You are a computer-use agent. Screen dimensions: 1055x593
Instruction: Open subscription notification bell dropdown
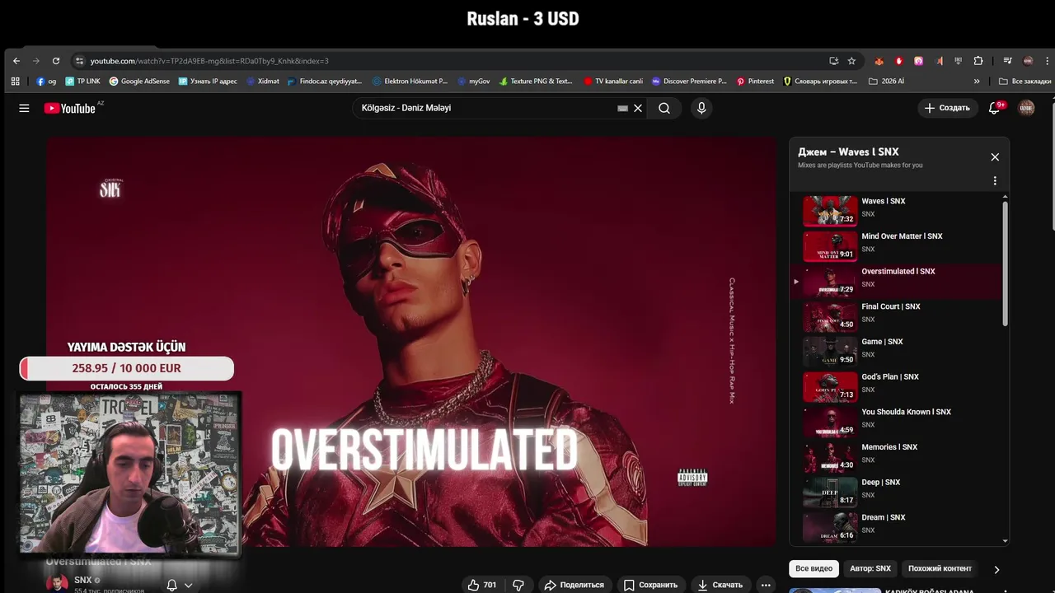pos(180,585)
